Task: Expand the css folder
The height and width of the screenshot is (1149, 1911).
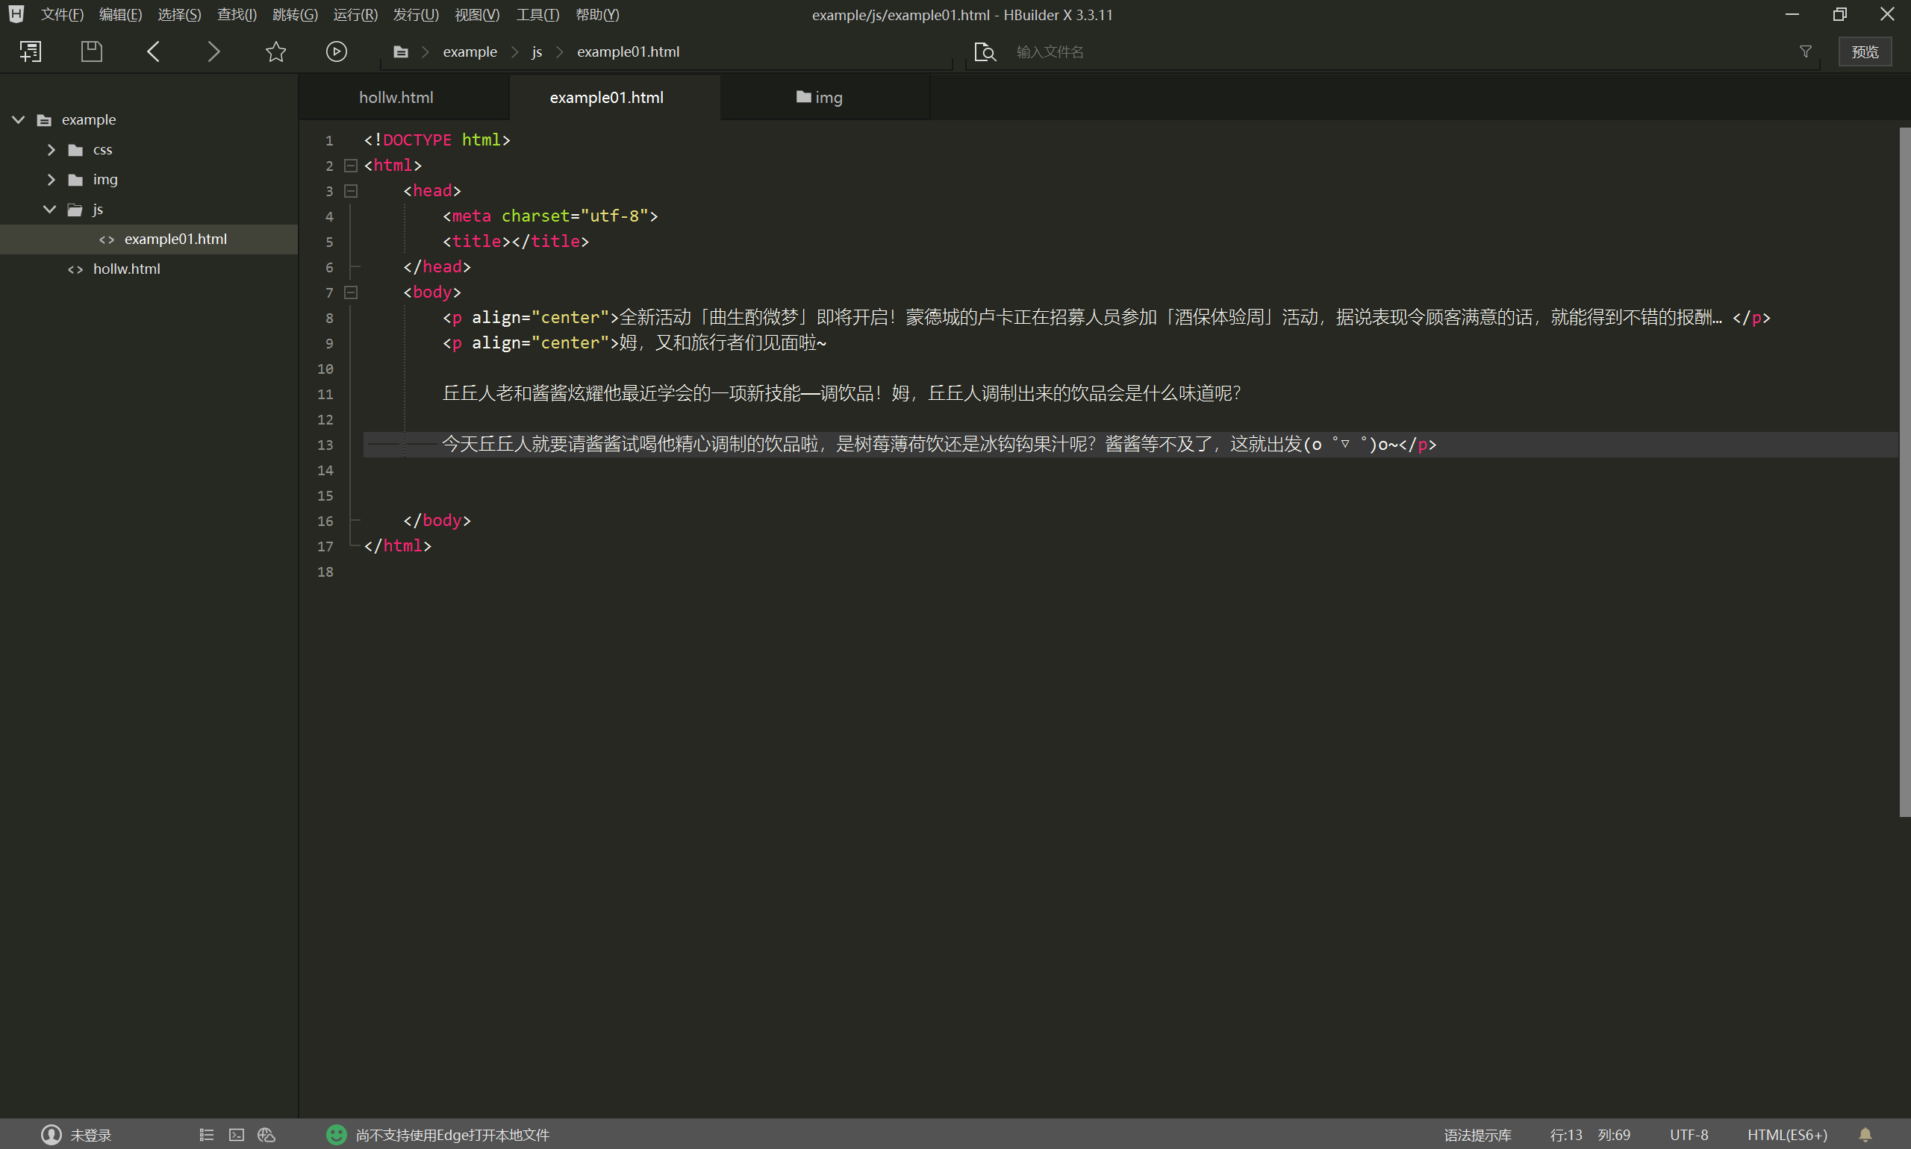Action: tap(51, 150)
